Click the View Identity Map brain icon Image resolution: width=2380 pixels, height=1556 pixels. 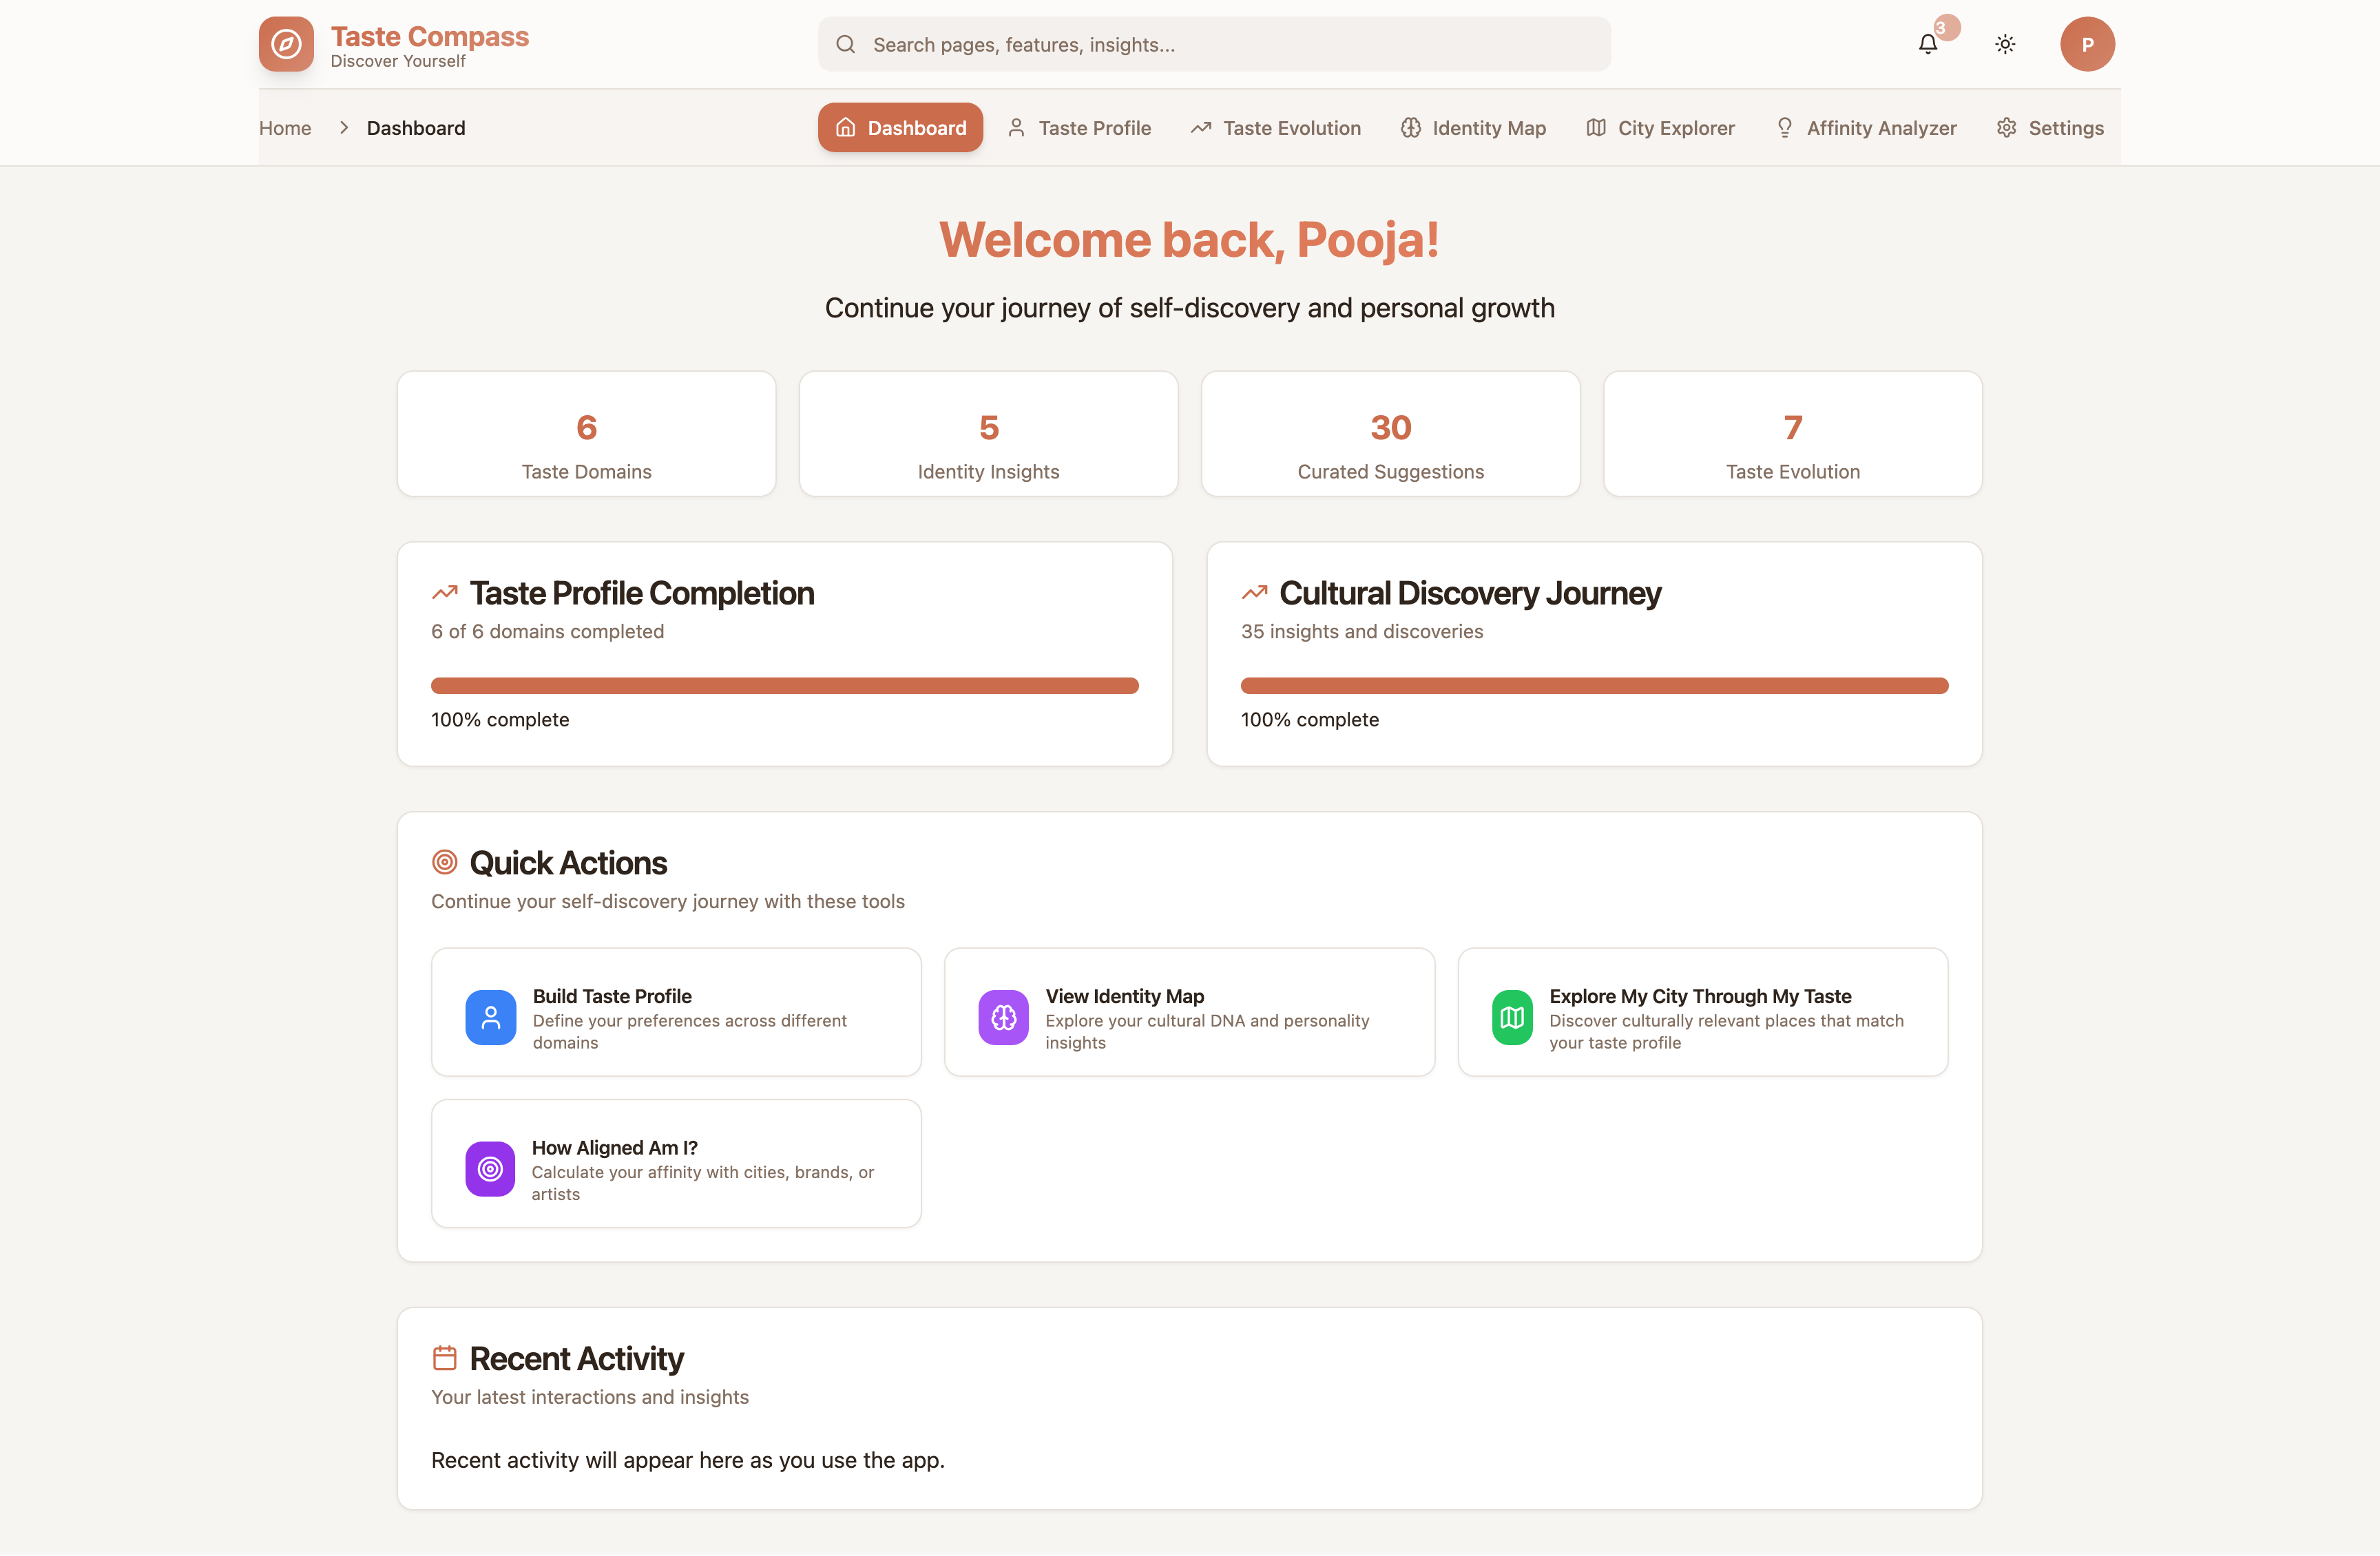(1003, 1017)
